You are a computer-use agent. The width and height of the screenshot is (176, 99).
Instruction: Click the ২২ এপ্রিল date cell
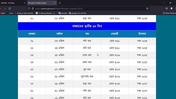[59, 18]
